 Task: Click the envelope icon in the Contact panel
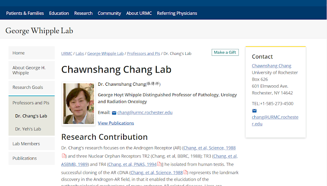click(x=254, y=111)
